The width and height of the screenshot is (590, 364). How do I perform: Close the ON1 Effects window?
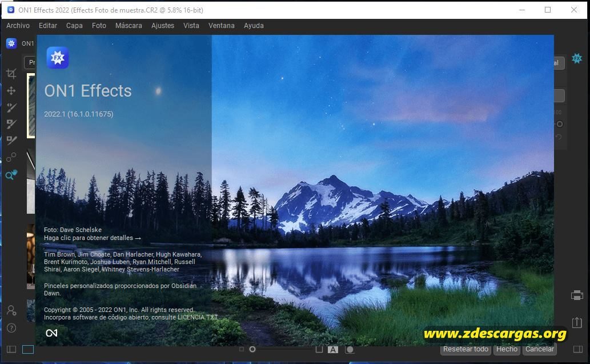(x=574, y=10)
